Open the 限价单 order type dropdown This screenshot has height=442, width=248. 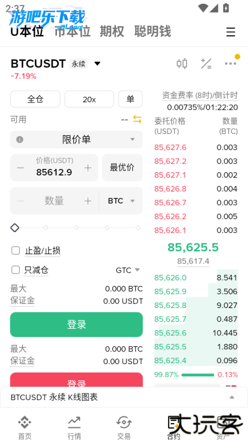[77, 140]
